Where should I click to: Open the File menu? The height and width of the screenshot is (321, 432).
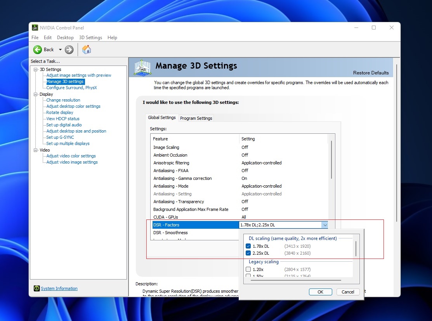click(35, 38)
